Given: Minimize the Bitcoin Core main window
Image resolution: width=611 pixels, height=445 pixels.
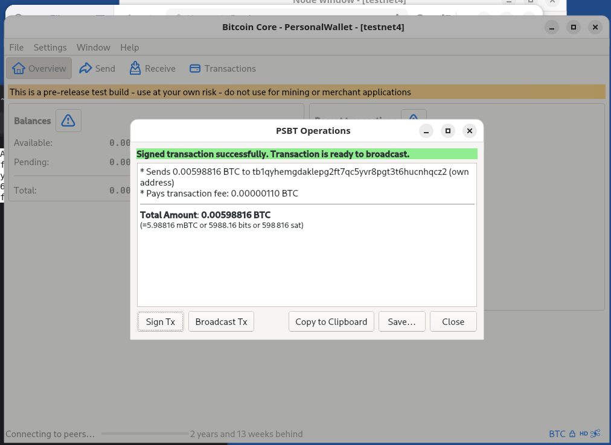Looking at the screenshot, I should [x=552, y=27].
